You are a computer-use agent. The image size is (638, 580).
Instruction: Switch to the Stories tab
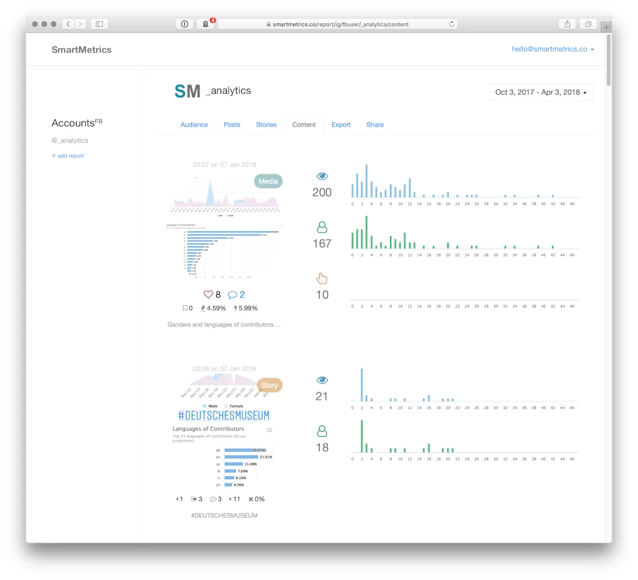pyautogui.click(x=266, y=125)
